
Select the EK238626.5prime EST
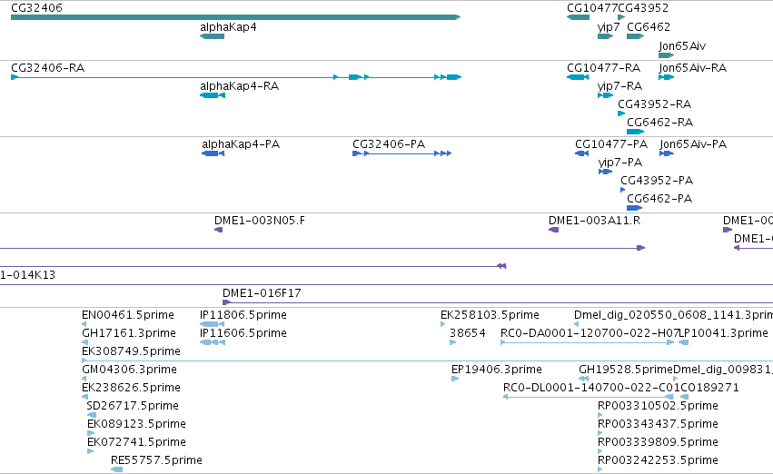84,397
